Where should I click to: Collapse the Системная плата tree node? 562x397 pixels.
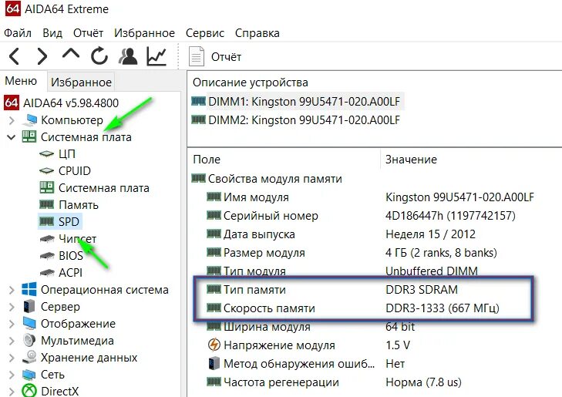click(12, 137)
